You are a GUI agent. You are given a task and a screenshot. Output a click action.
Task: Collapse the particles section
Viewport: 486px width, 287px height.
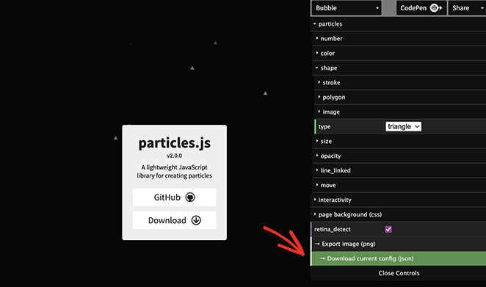398,24
